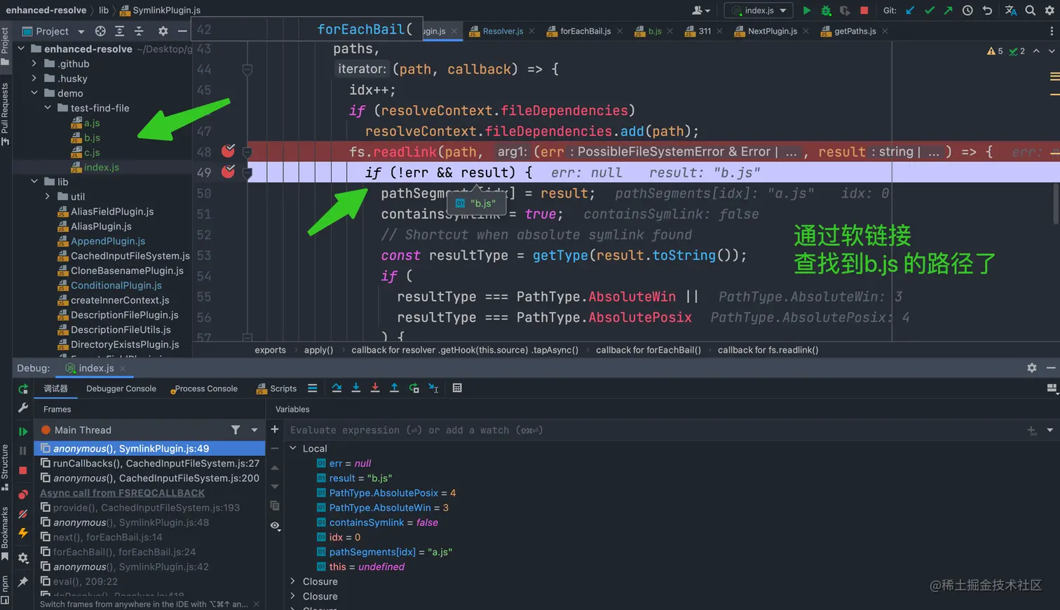This screenshot has width=1060, height=610.
Task: Collapse the Local variables group
Action: coord(293,449)
